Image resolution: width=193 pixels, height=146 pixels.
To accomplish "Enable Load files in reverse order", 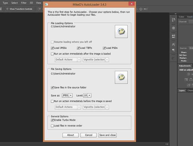I will [x=53, y=126].
